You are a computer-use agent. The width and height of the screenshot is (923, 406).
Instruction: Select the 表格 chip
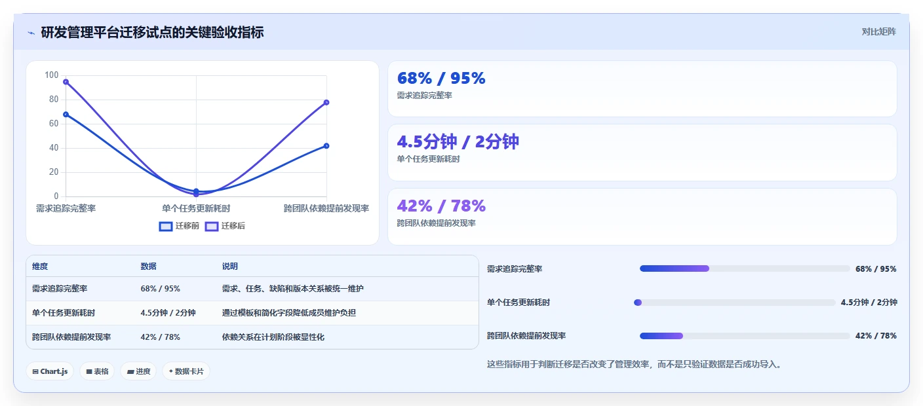click(97, 371)
